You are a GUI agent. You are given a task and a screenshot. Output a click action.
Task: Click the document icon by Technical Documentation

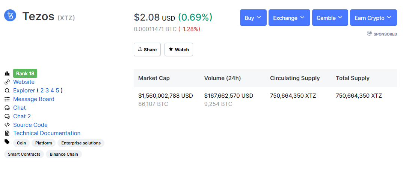pyautogui.click(x=7, y=133)
